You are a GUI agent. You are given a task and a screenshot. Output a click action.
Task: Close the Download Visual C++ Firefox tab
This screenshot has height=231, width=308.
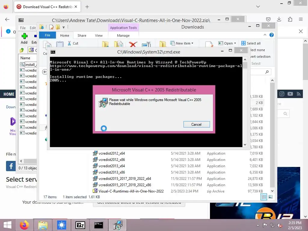pyautogui.click(x=76, y=7)
